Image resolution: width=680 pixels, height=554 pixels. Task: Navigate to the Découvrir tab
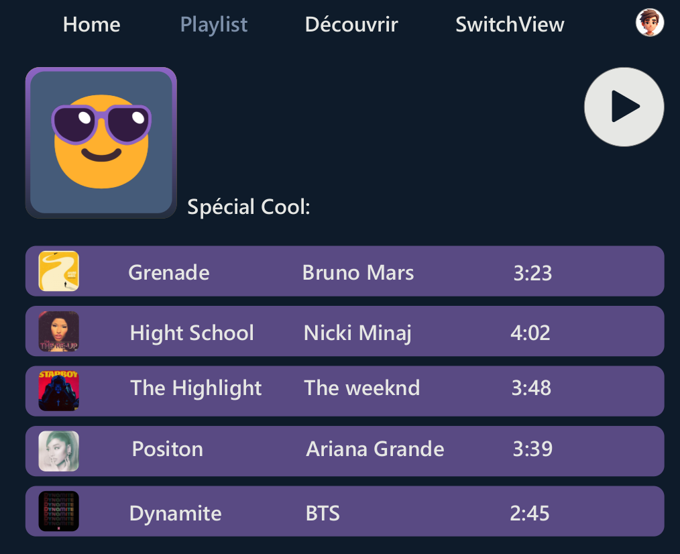point(351,25)
